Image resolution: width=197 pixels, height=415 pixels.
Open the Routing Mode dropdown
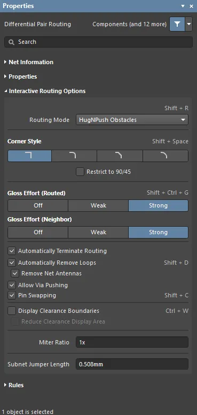132,120
